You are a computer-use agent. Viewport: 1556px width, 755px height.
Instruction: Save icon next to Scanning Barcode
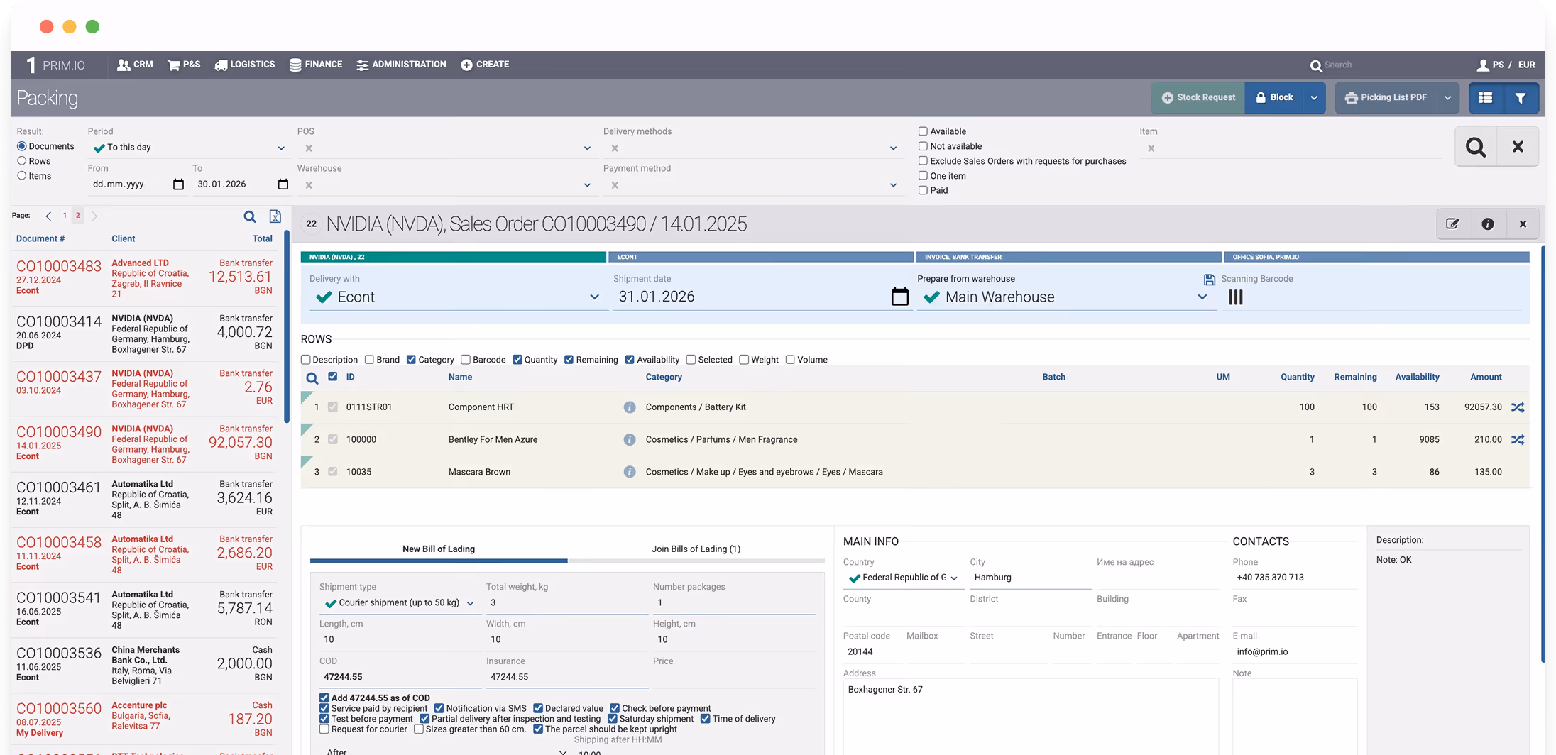coord(1210,280)
